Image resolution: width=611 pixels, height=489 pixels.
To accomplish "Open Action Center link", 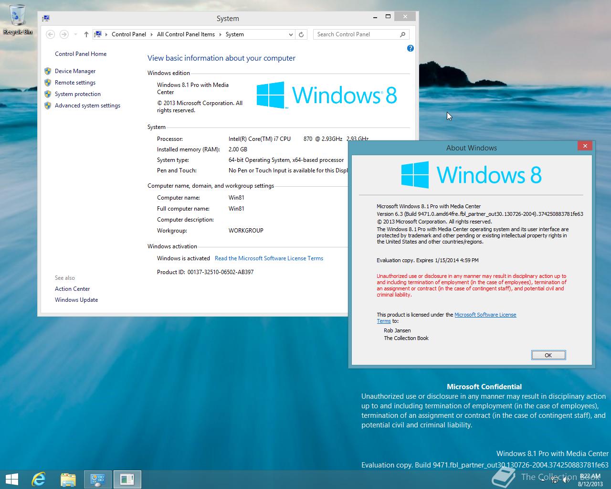I will tap(72, 289).
